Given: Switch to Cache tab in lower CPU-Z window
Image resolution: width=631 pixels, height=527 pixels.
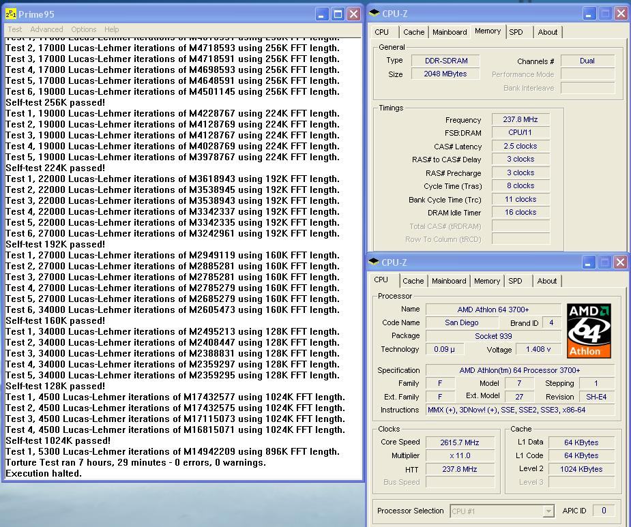Looking at the screenshot, I should pyautogui.click(x=413, y=281).
